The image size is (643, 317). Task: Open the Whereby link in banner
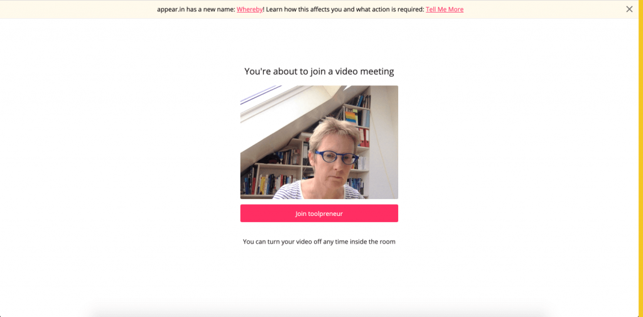click(249, 9)
